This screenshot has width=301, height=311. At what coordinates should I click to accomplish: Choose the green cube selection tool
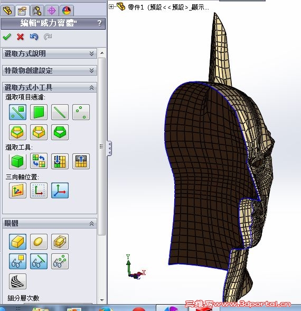(x=17, y=161)
